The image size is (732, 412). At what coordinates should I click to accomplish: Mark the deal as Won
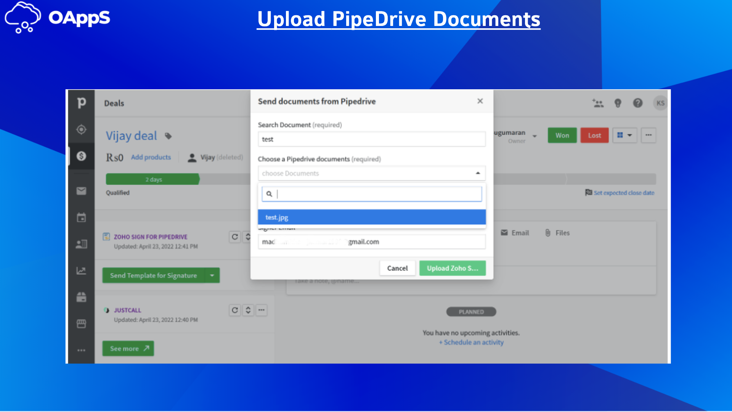tap(562, 135)
